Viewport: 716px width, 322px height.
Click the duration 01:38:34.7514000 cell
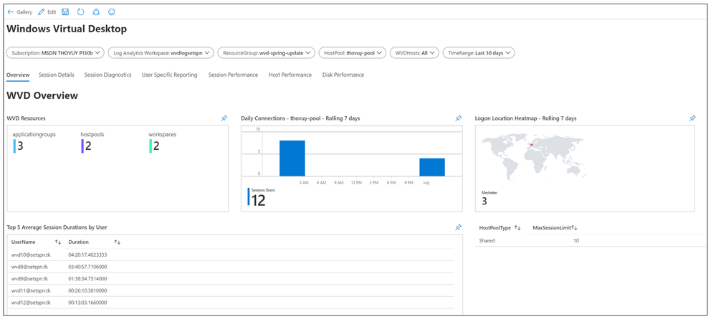[x=87, y=278]
